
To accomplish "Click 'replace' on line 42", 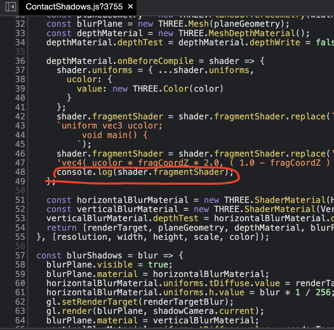I will [x=308, y=117].
